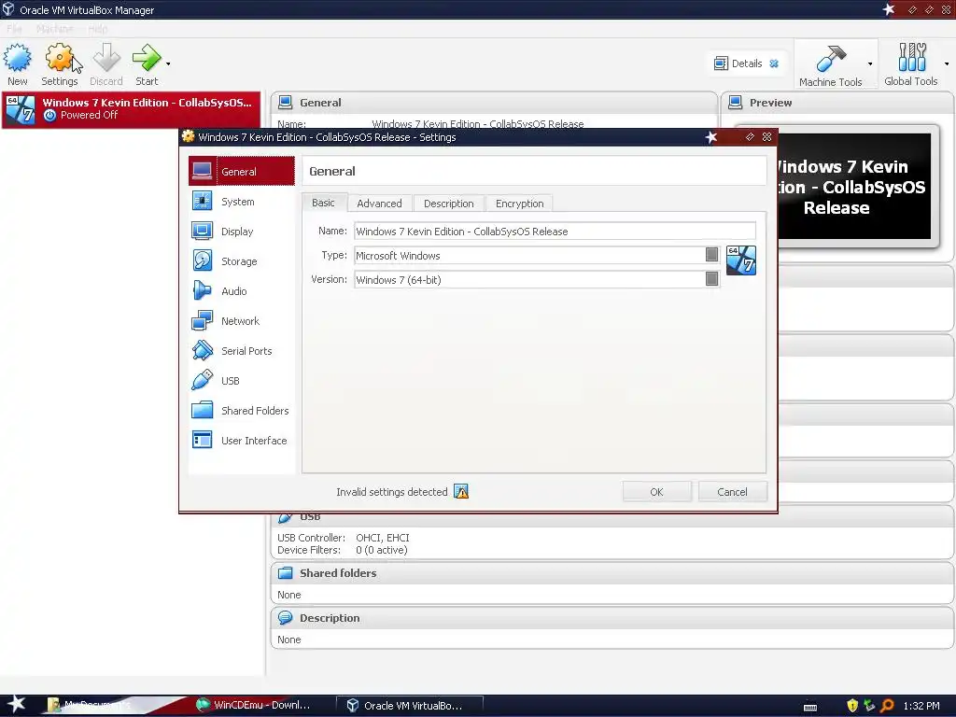Select the General settings category
The height and width of the screenshot is (717, 956).
(x=242, y=172)
